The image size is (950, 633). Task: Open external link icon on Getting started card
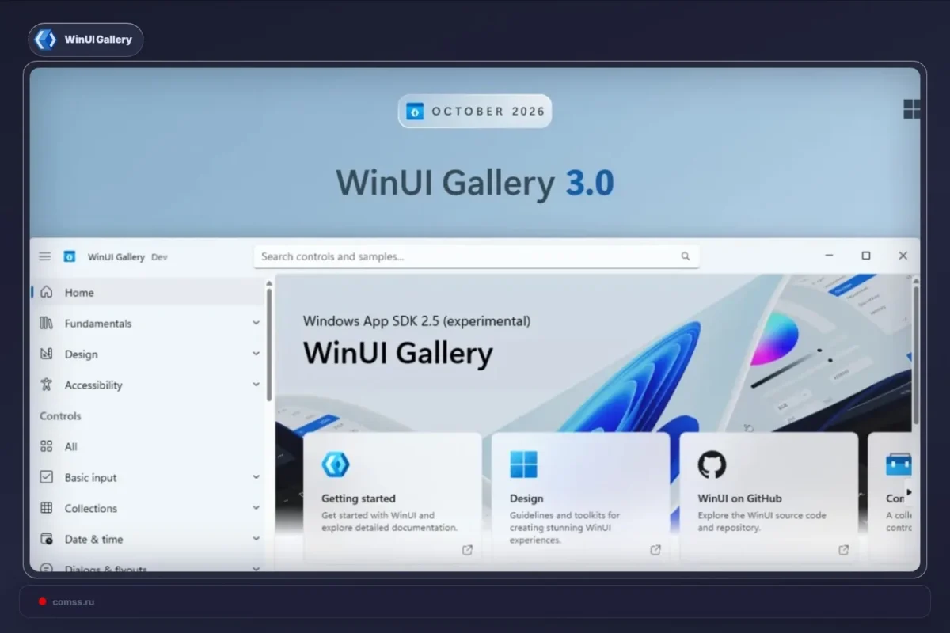point(467,550)
